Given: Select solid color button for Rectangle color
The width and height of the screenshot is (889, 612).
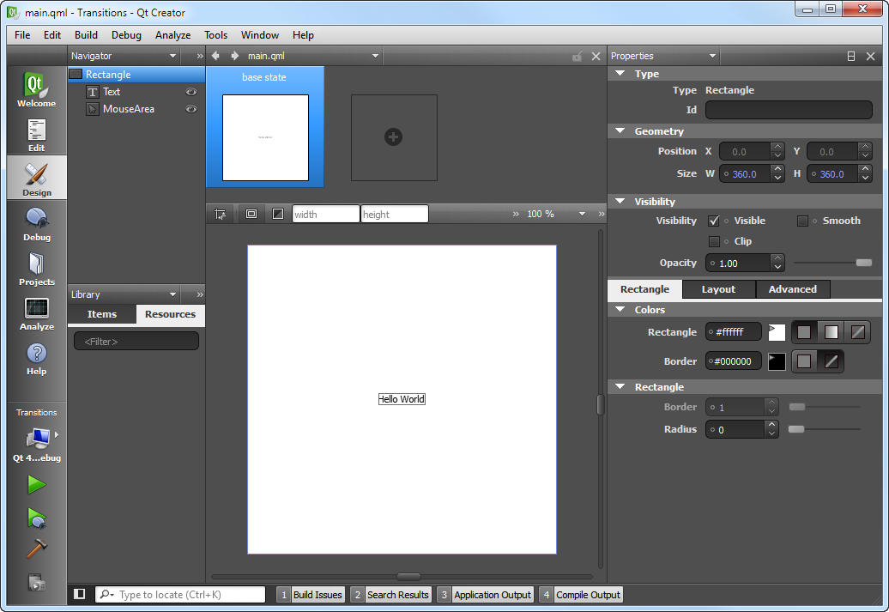Looking at the screenshot, I should coord(804,332).
